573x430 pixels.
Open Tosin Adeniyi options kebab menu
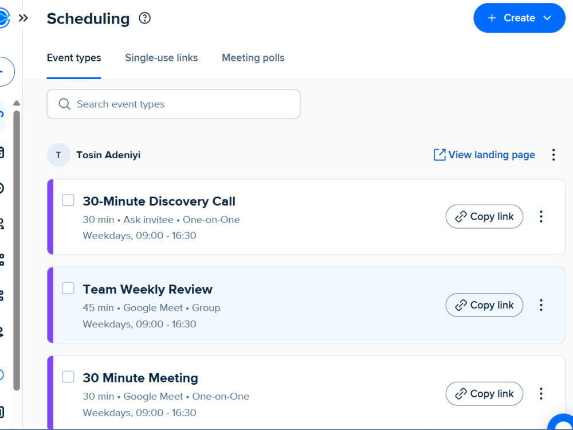[x=554, y=155]
